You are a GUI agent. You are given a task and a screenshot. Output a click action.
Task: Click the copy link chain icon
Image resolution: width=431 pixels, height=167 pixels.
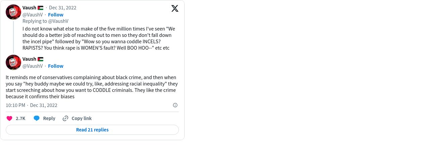(65, 118)
